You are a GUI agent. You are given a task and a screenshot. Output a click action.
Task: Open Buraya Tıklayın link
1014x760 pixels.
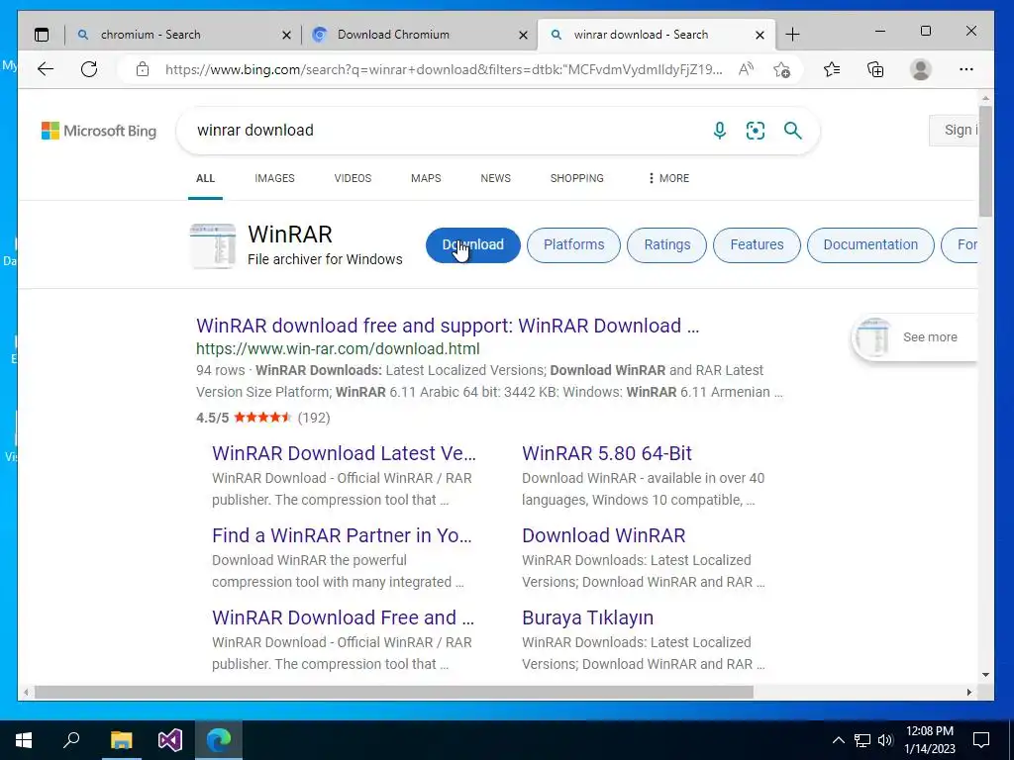point(587,617)
